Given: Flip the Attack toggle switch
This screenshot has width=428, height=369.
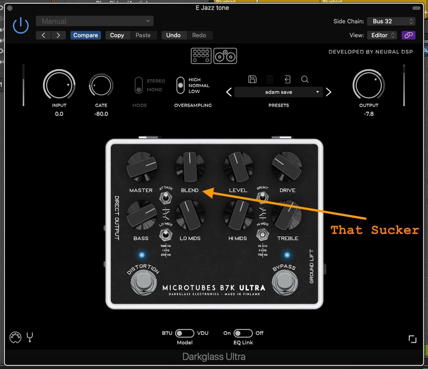Looking at the screenshot, I should (165, 197).
